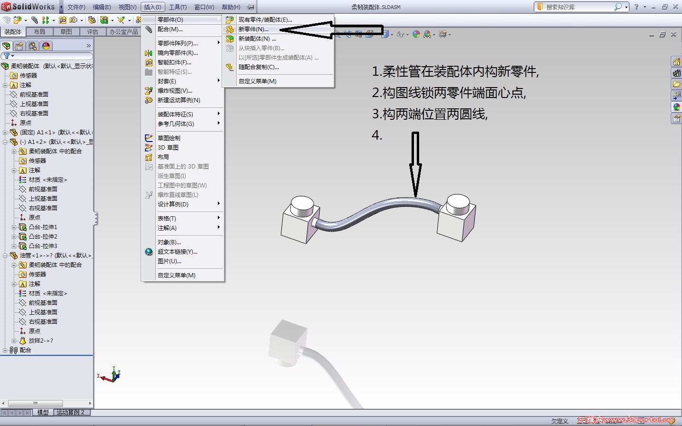Expand the 放样2 feature node
This screenshot has height=426, width=682.
pos(14,341)
